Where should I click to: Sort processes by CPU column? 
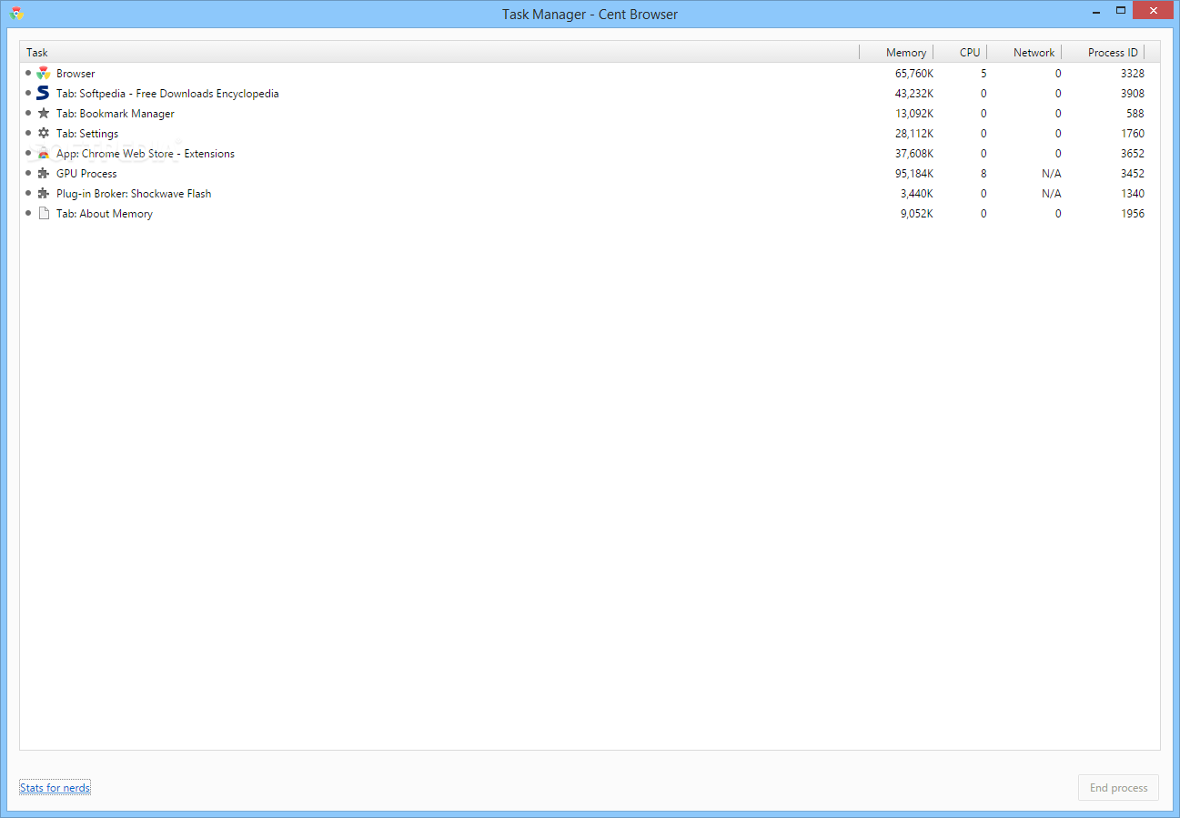point(960,53)
